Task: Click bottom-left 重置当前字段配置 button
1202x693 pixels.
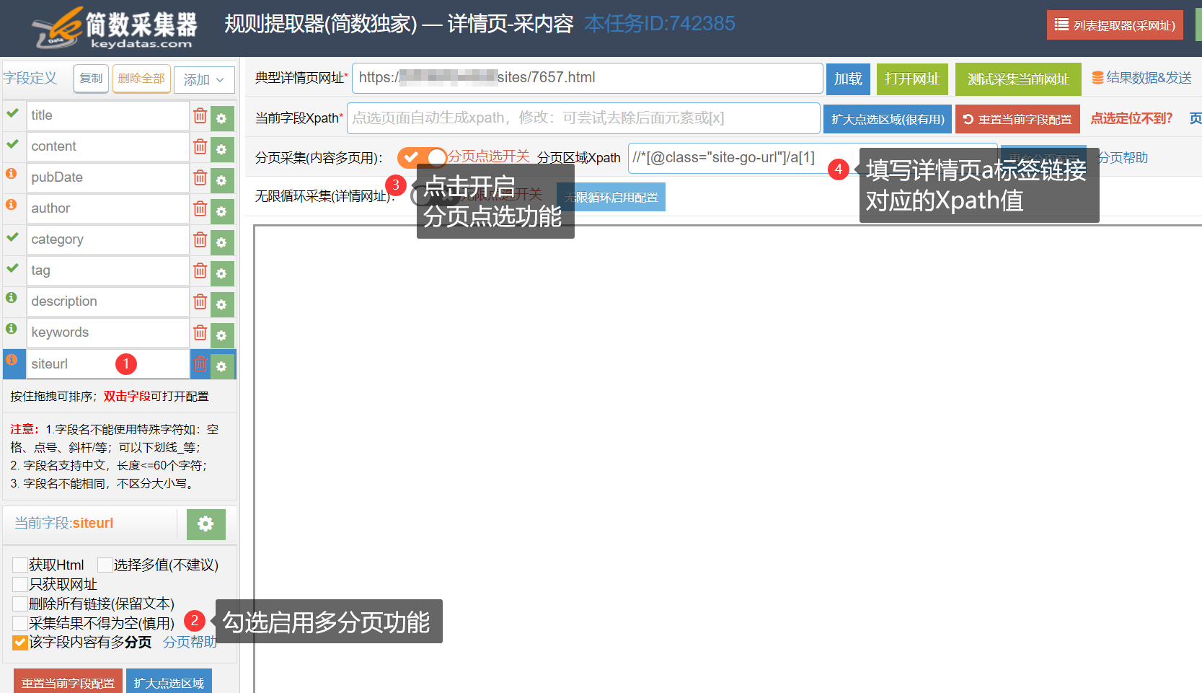Action: (68, 681)
